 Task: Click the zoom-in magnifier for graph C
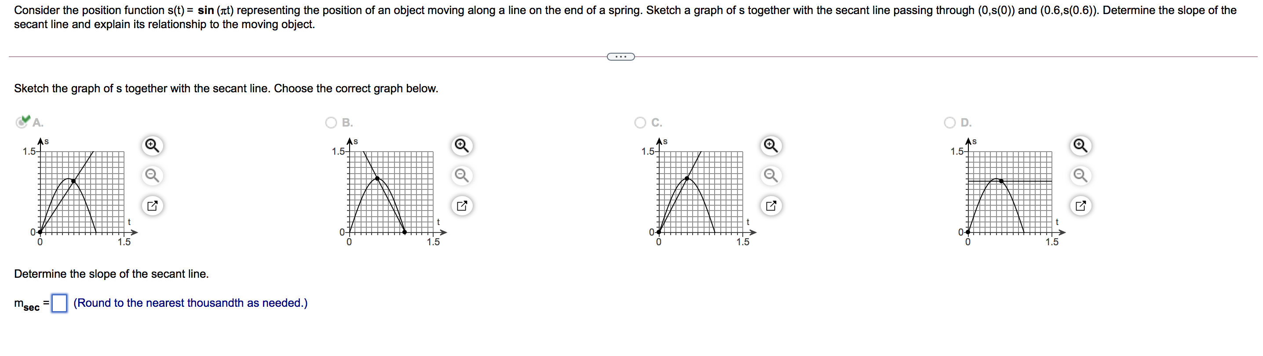point(771,145)
